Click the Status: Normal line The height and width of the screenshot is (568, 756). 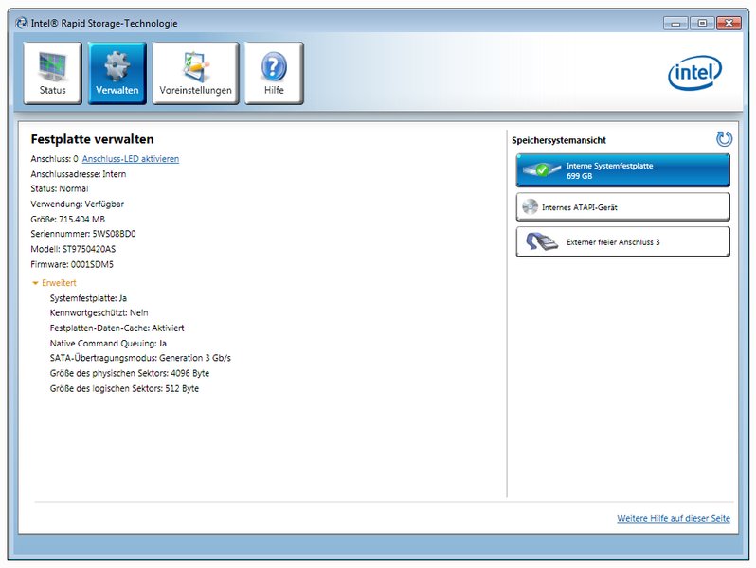[x=60, y=188]
